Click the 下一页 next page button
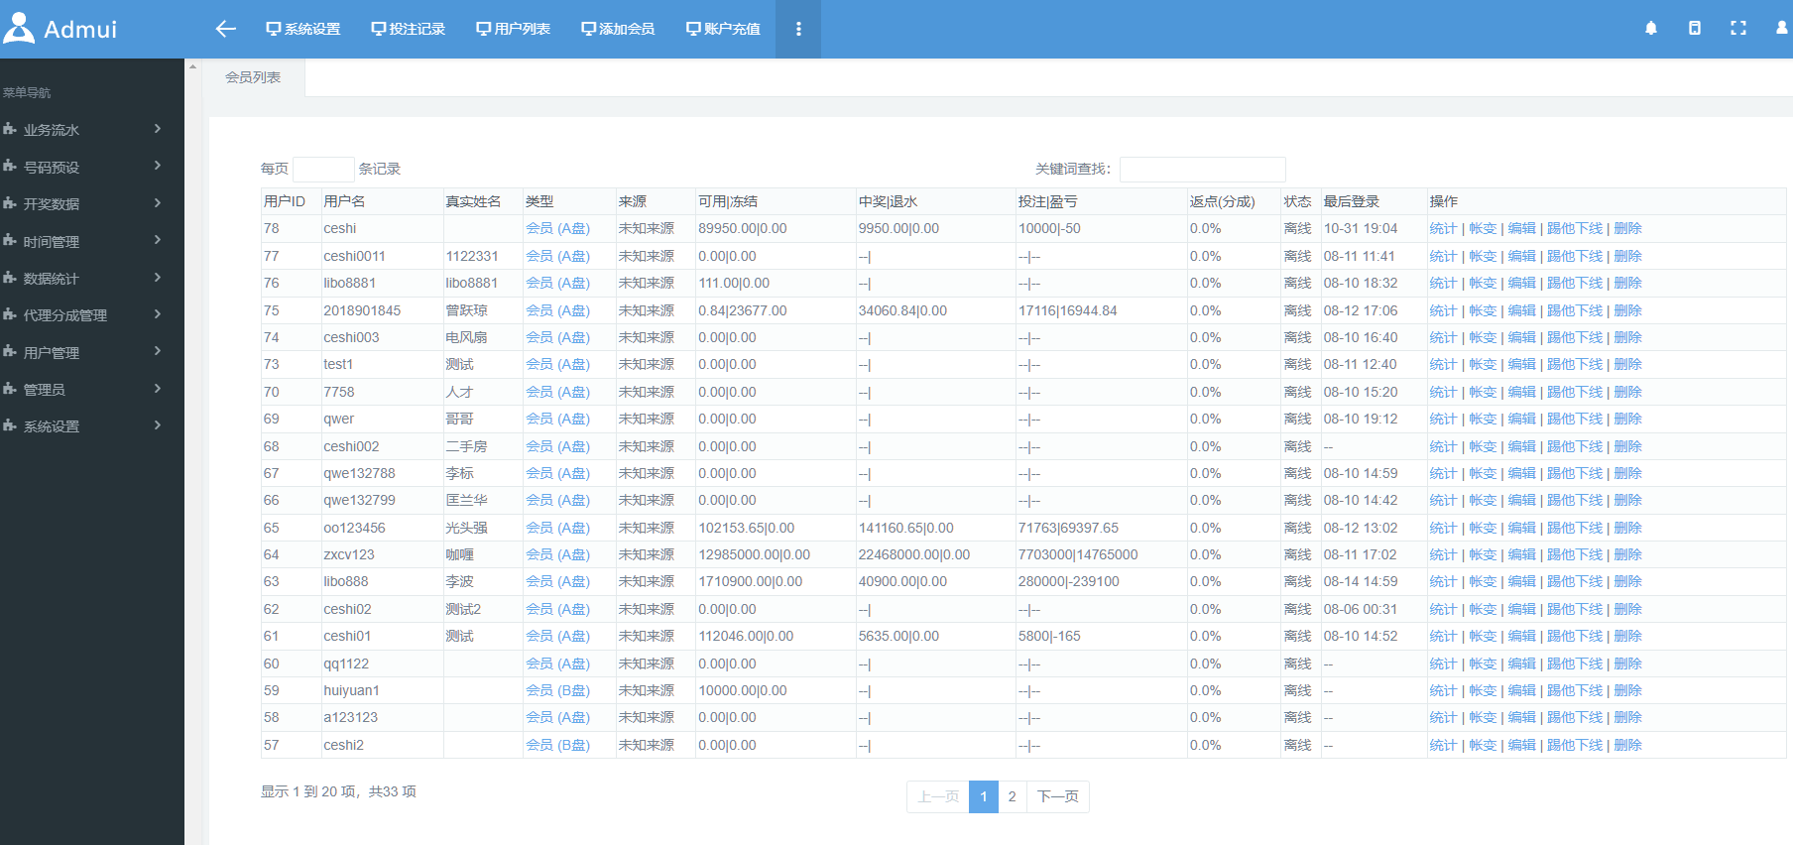1793x845 pixels. [1058, 796]
